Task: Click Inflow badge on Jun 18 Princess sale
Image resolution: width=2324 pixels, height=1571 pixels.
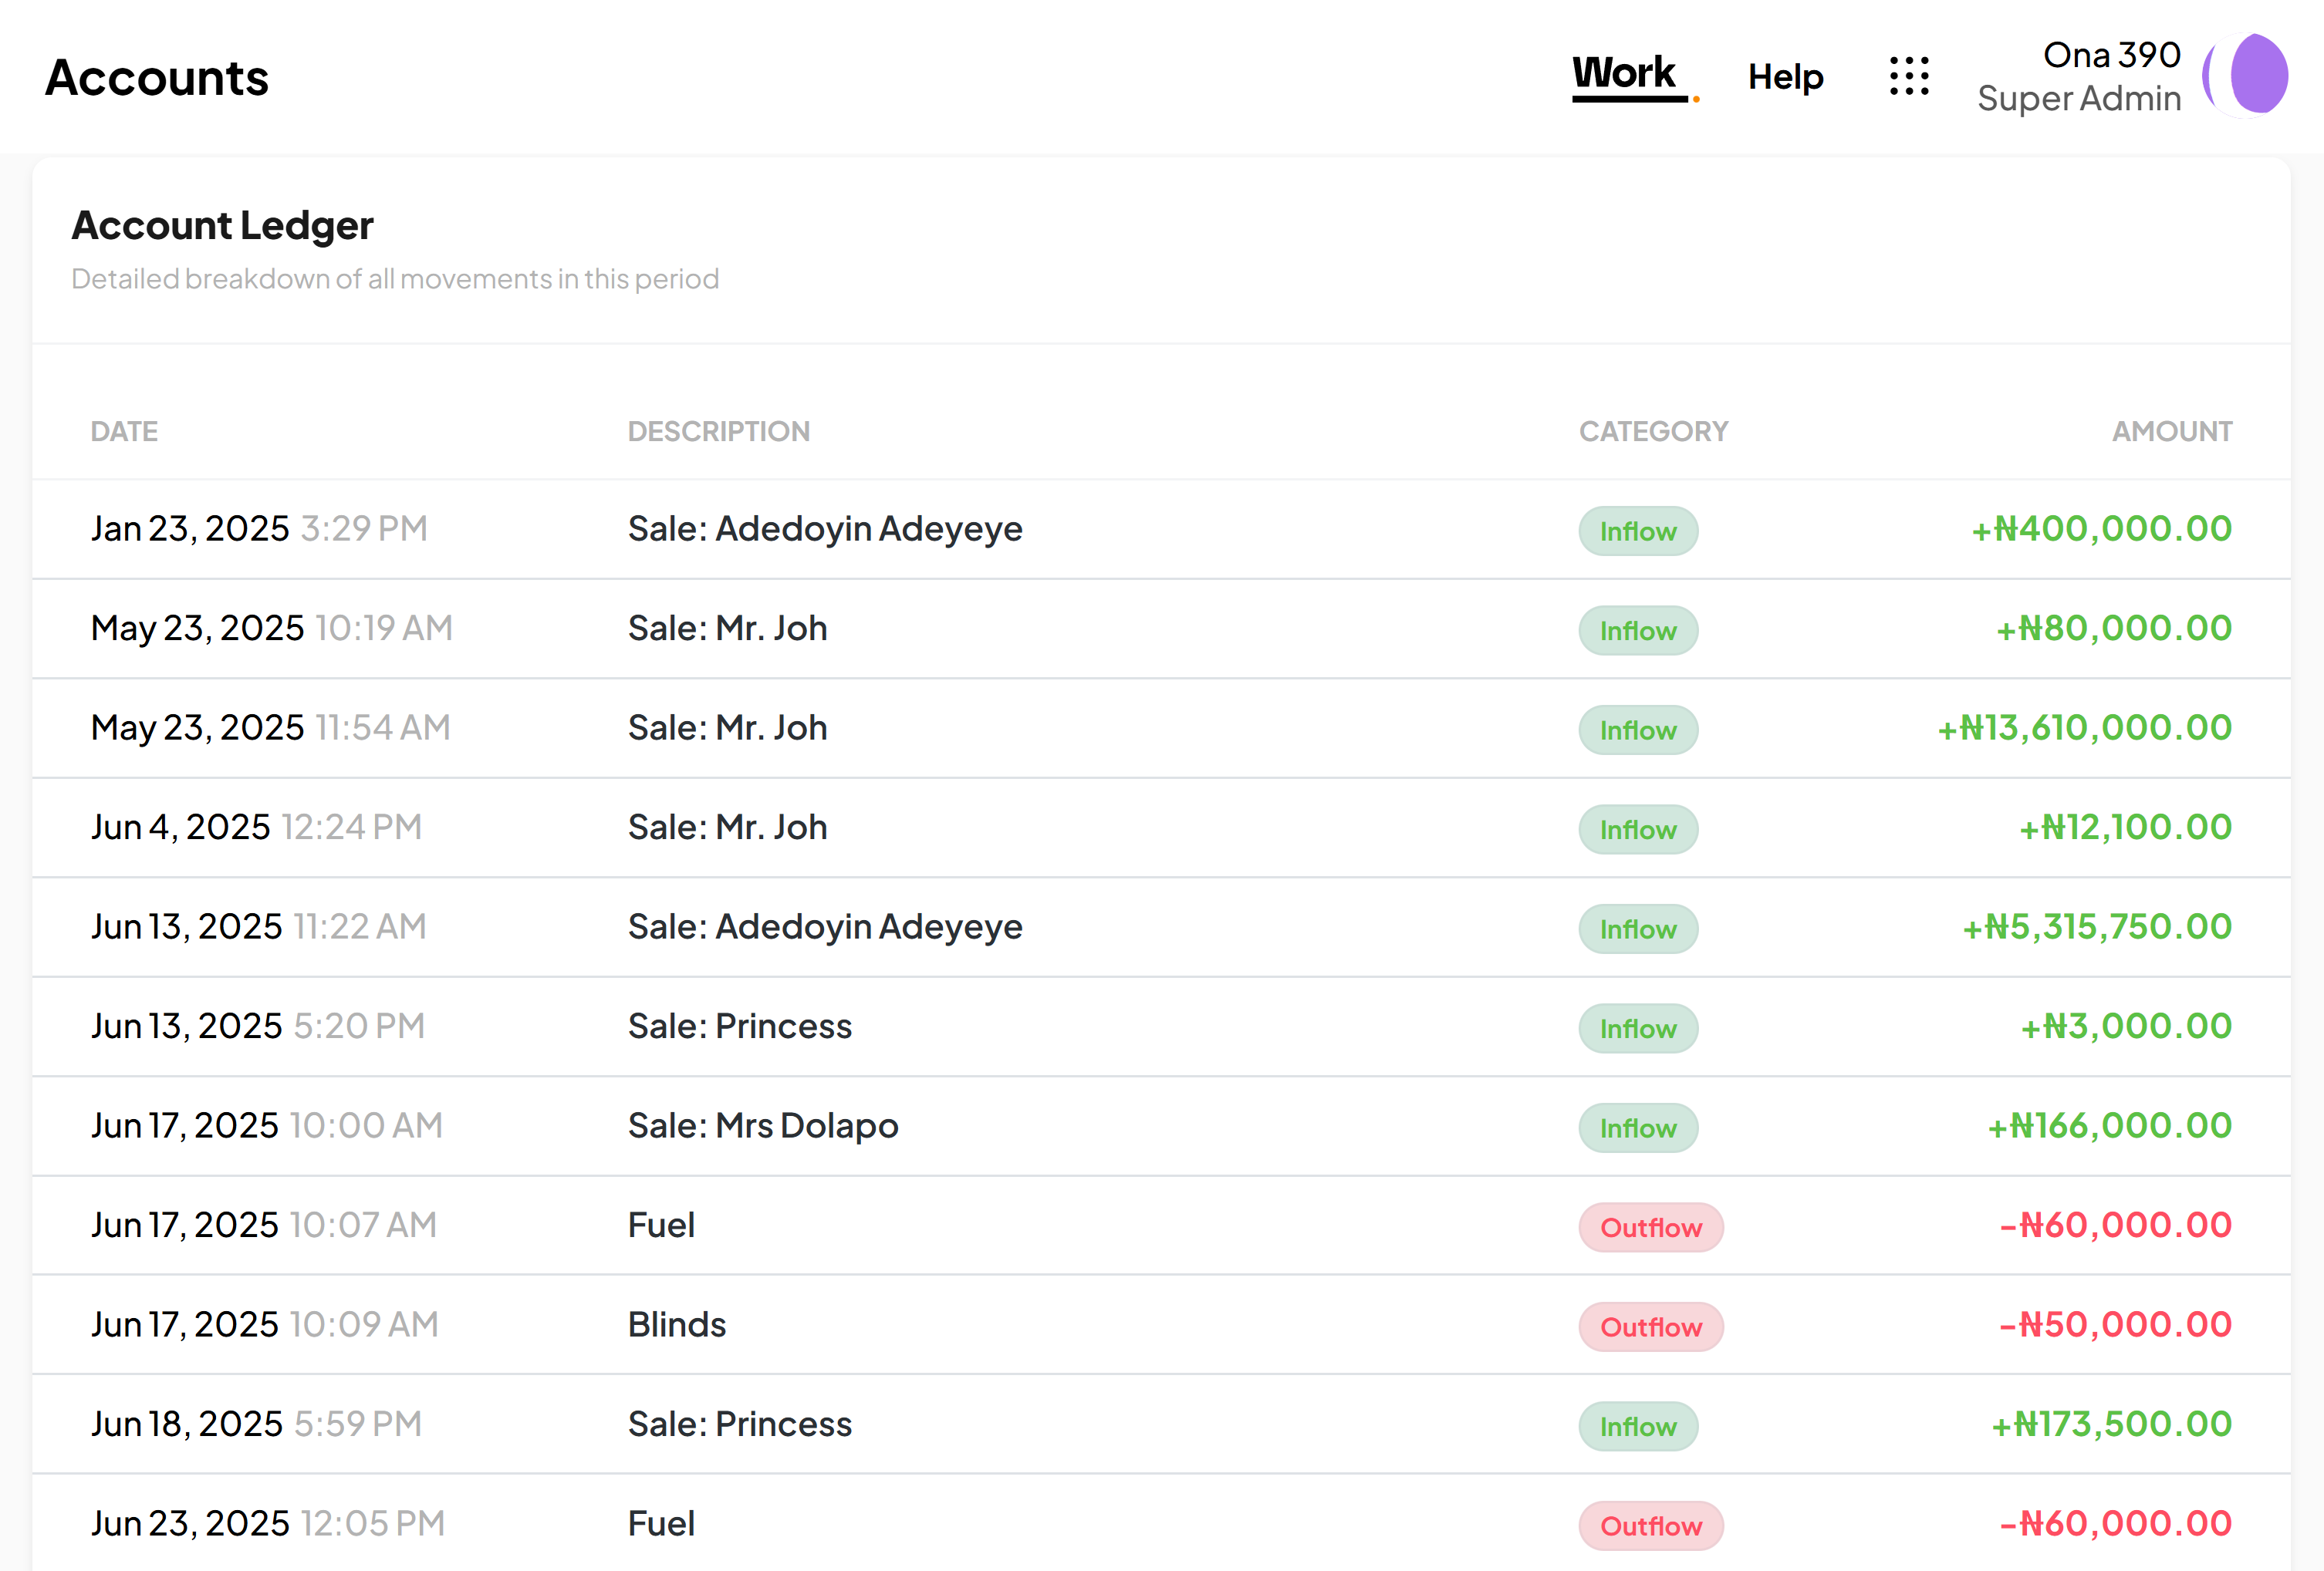Action: coord(1637,1426)
